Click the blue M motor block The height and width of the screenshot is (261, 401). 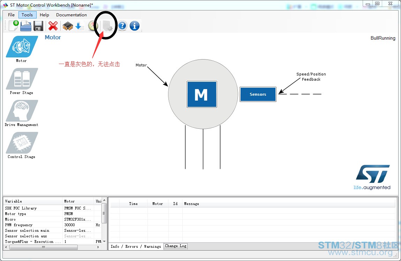(202, 94)
